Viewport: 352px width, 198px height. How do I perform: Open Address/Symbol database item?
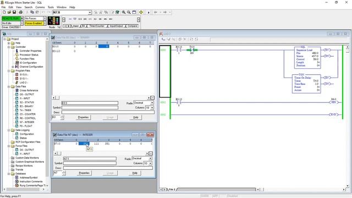[x=29, y=178]
